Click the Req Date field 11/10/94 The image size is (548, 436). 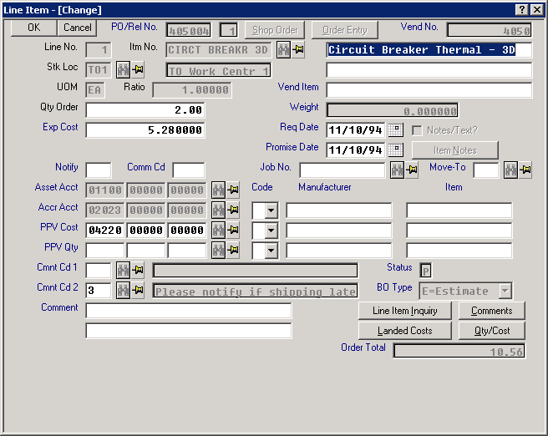coord(356,130)
